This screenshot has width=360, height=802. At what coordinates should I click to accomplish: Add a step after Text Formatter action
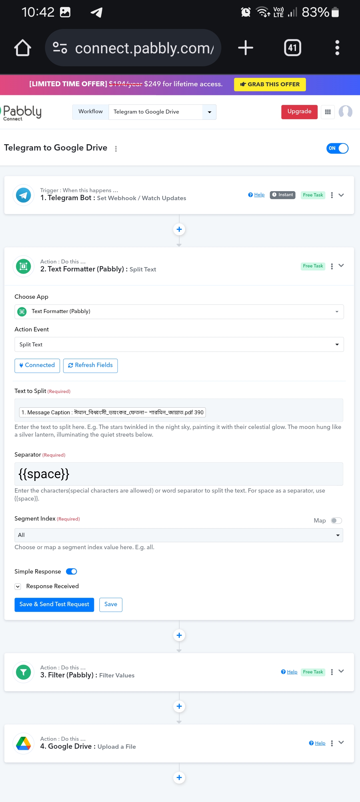pyautogui.click(x=179, y=635)
